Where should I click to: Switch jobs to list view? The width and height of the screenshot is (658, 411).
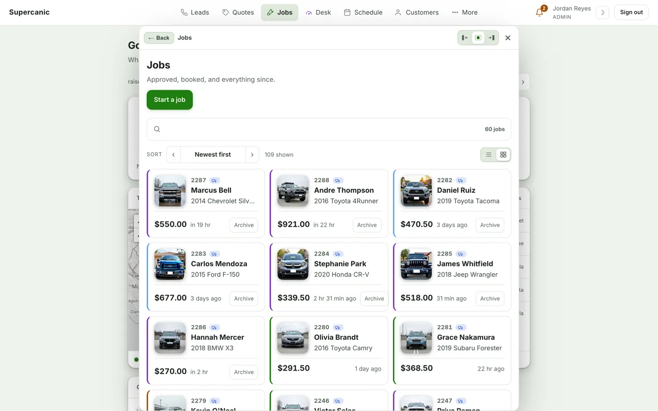489,155
